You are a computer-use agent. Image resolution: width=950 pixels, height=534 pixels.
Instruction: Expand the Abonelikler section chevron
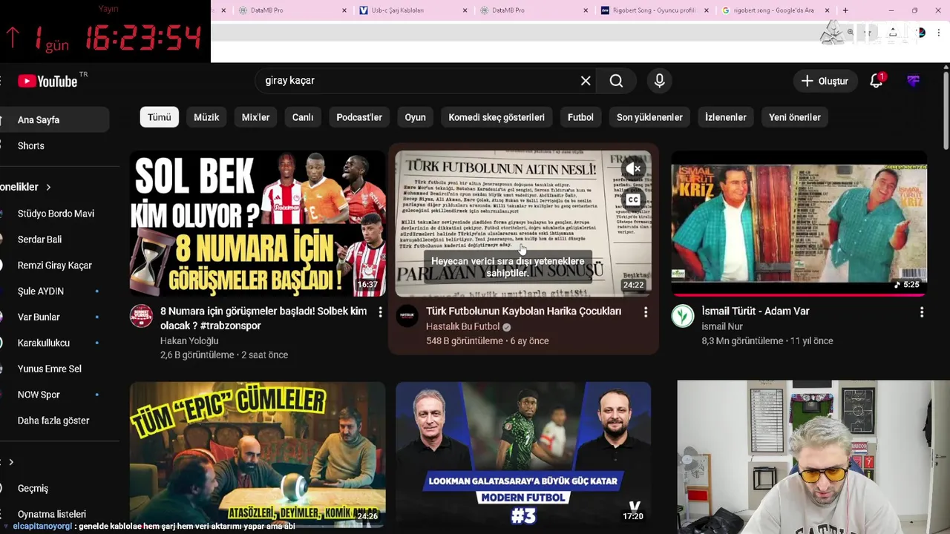click(48, 187)
